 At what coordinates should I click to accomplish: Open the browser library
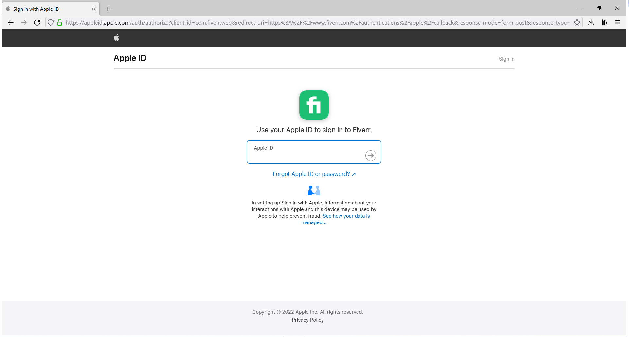point(604,22)
